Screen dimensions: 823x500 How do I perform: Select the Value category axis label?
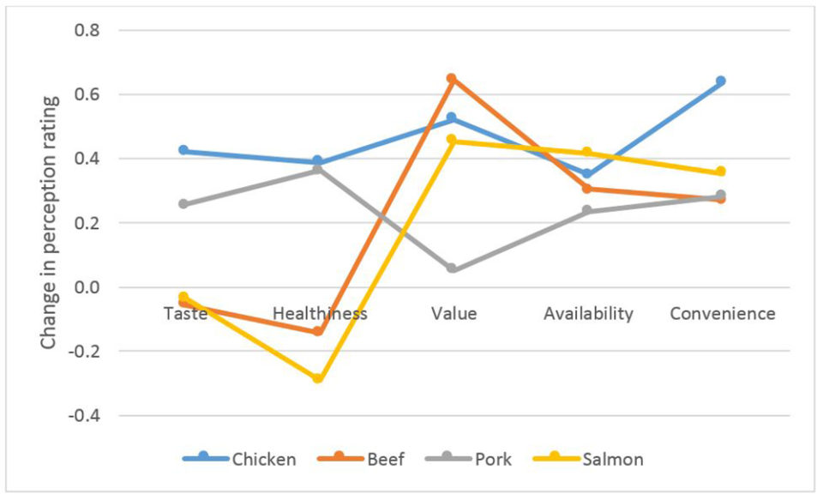click(x=454, y=313)
